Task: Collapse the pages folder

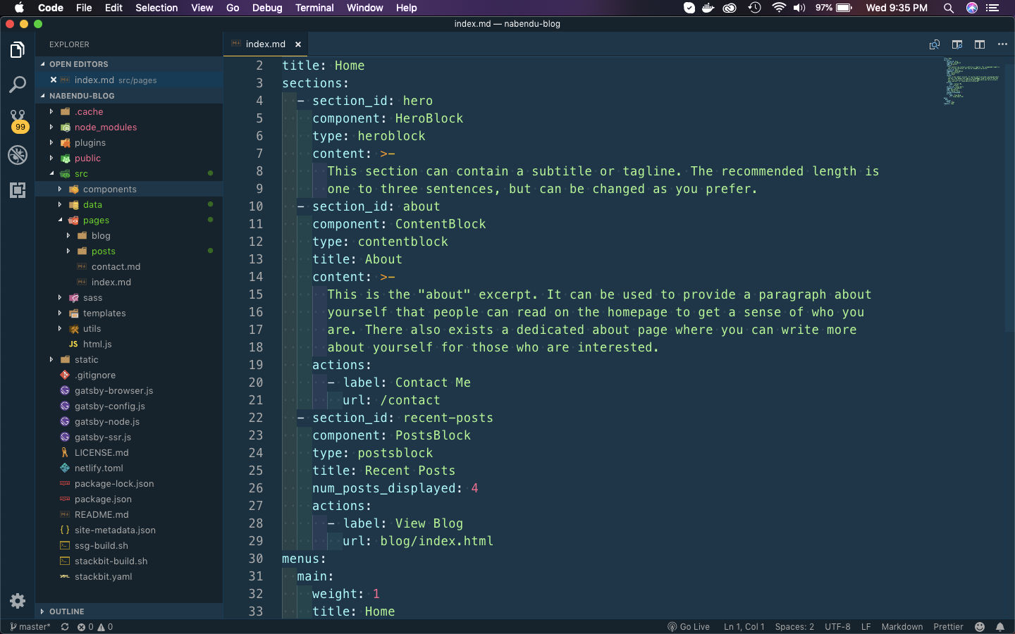Action: coord(129,220)
